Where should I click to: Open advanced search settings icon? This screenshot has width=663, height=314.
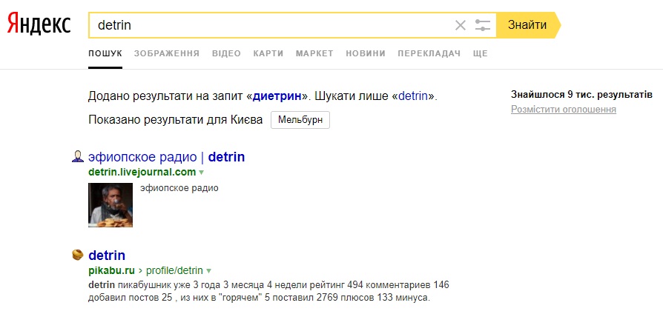[x=483, y=25]
